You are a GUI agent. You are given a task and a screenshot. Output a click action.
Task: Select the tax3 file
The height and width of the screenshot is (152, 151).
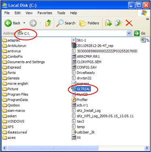click(x=78, y=121)
